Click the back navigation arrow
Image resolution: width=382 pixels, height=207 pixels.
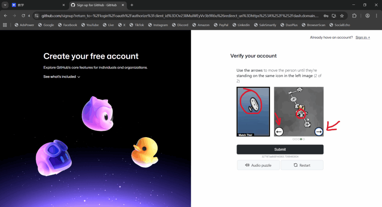tap(5, 16)
